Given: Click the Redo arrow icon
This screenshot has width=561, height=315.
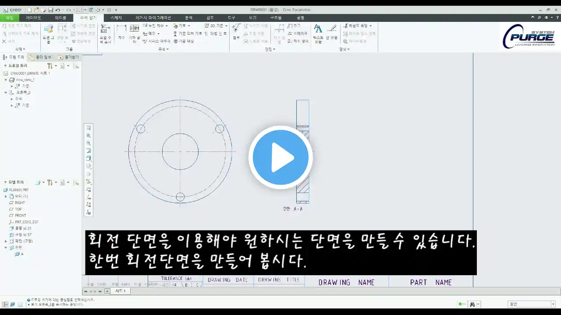Looking at the screenshot, I should point(68,10).
